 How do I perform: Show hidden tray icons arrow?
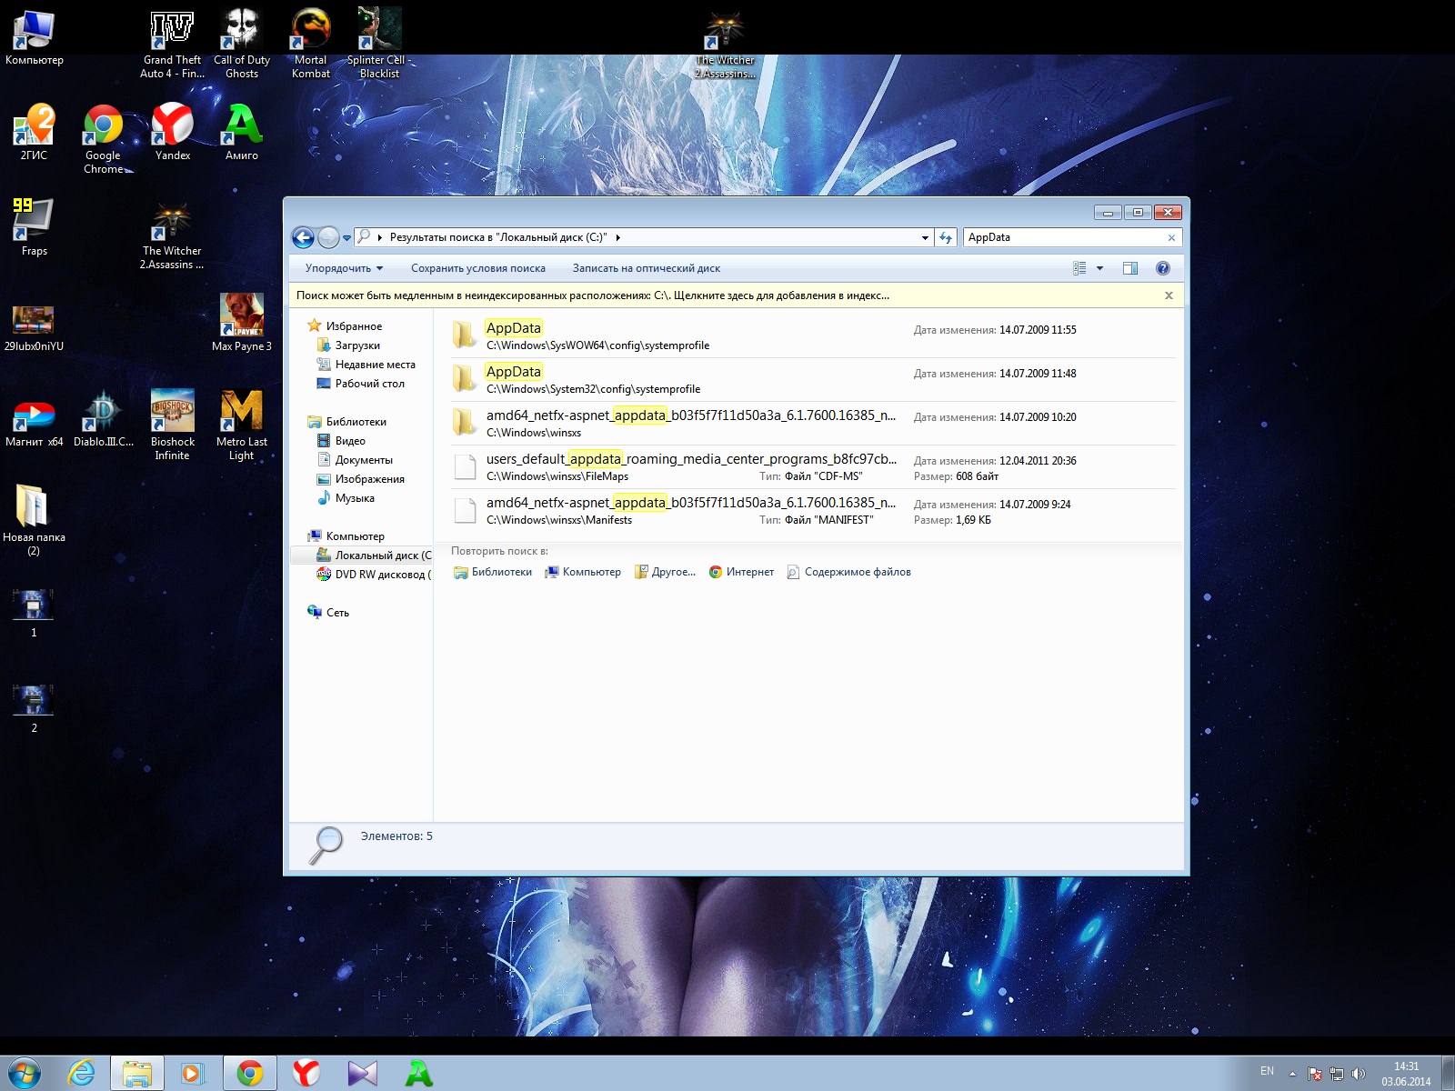pos(1292,1074)
